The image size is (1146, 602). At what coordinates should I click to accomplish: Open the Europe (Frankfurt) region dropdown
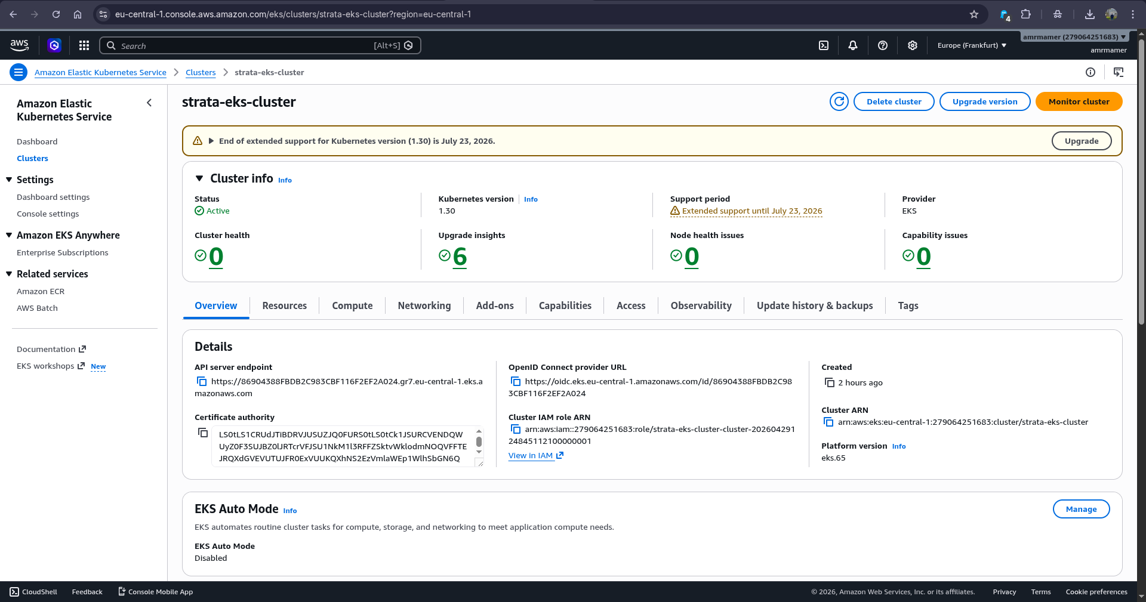[x=972, y=45]
